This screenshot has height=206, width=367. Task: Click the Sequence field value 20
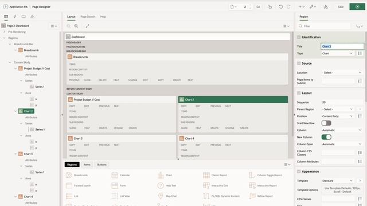pyautogui.click(x=342, y=102)
